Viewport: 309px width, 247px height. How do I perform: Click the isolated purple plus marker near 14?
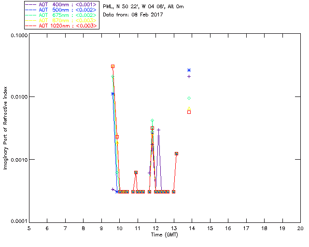[x=189, y=76]
